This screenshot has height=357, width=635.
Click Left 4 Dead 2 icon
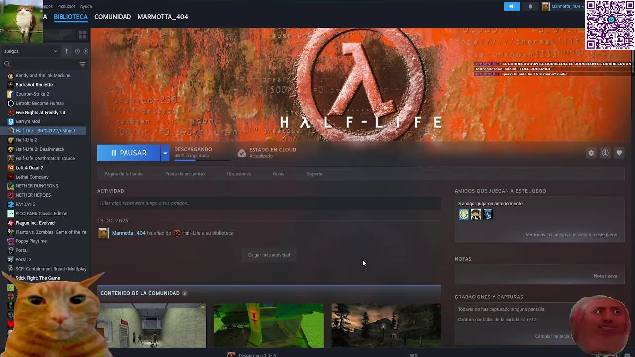click(11, 168)
